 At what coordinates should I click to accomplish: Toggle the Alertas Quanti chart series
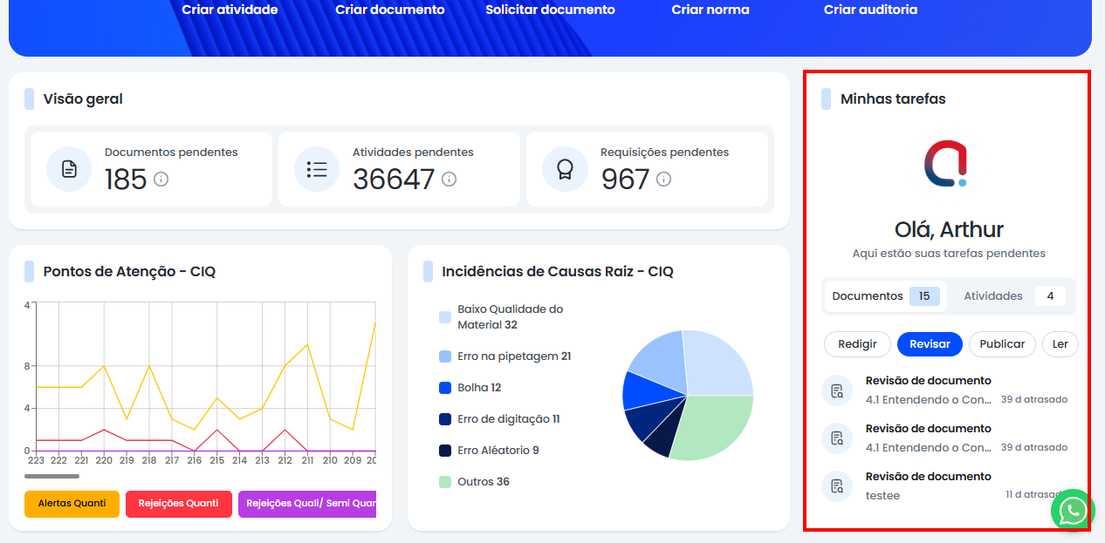(x=72, y=504)
